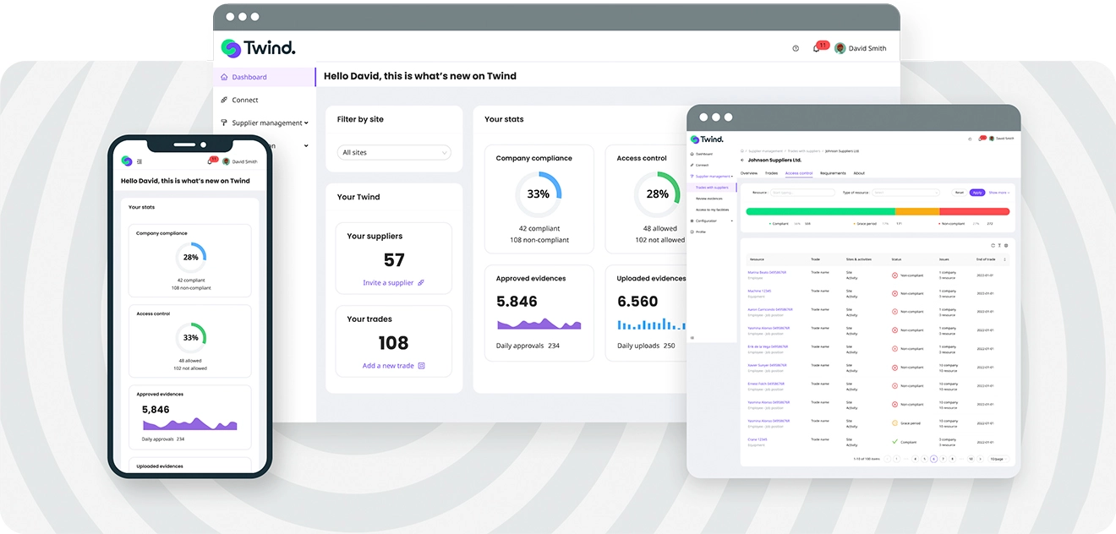Switch to the Requirements tab
The height and width of the screenshot is (534, 1116).
pos(832,173)
